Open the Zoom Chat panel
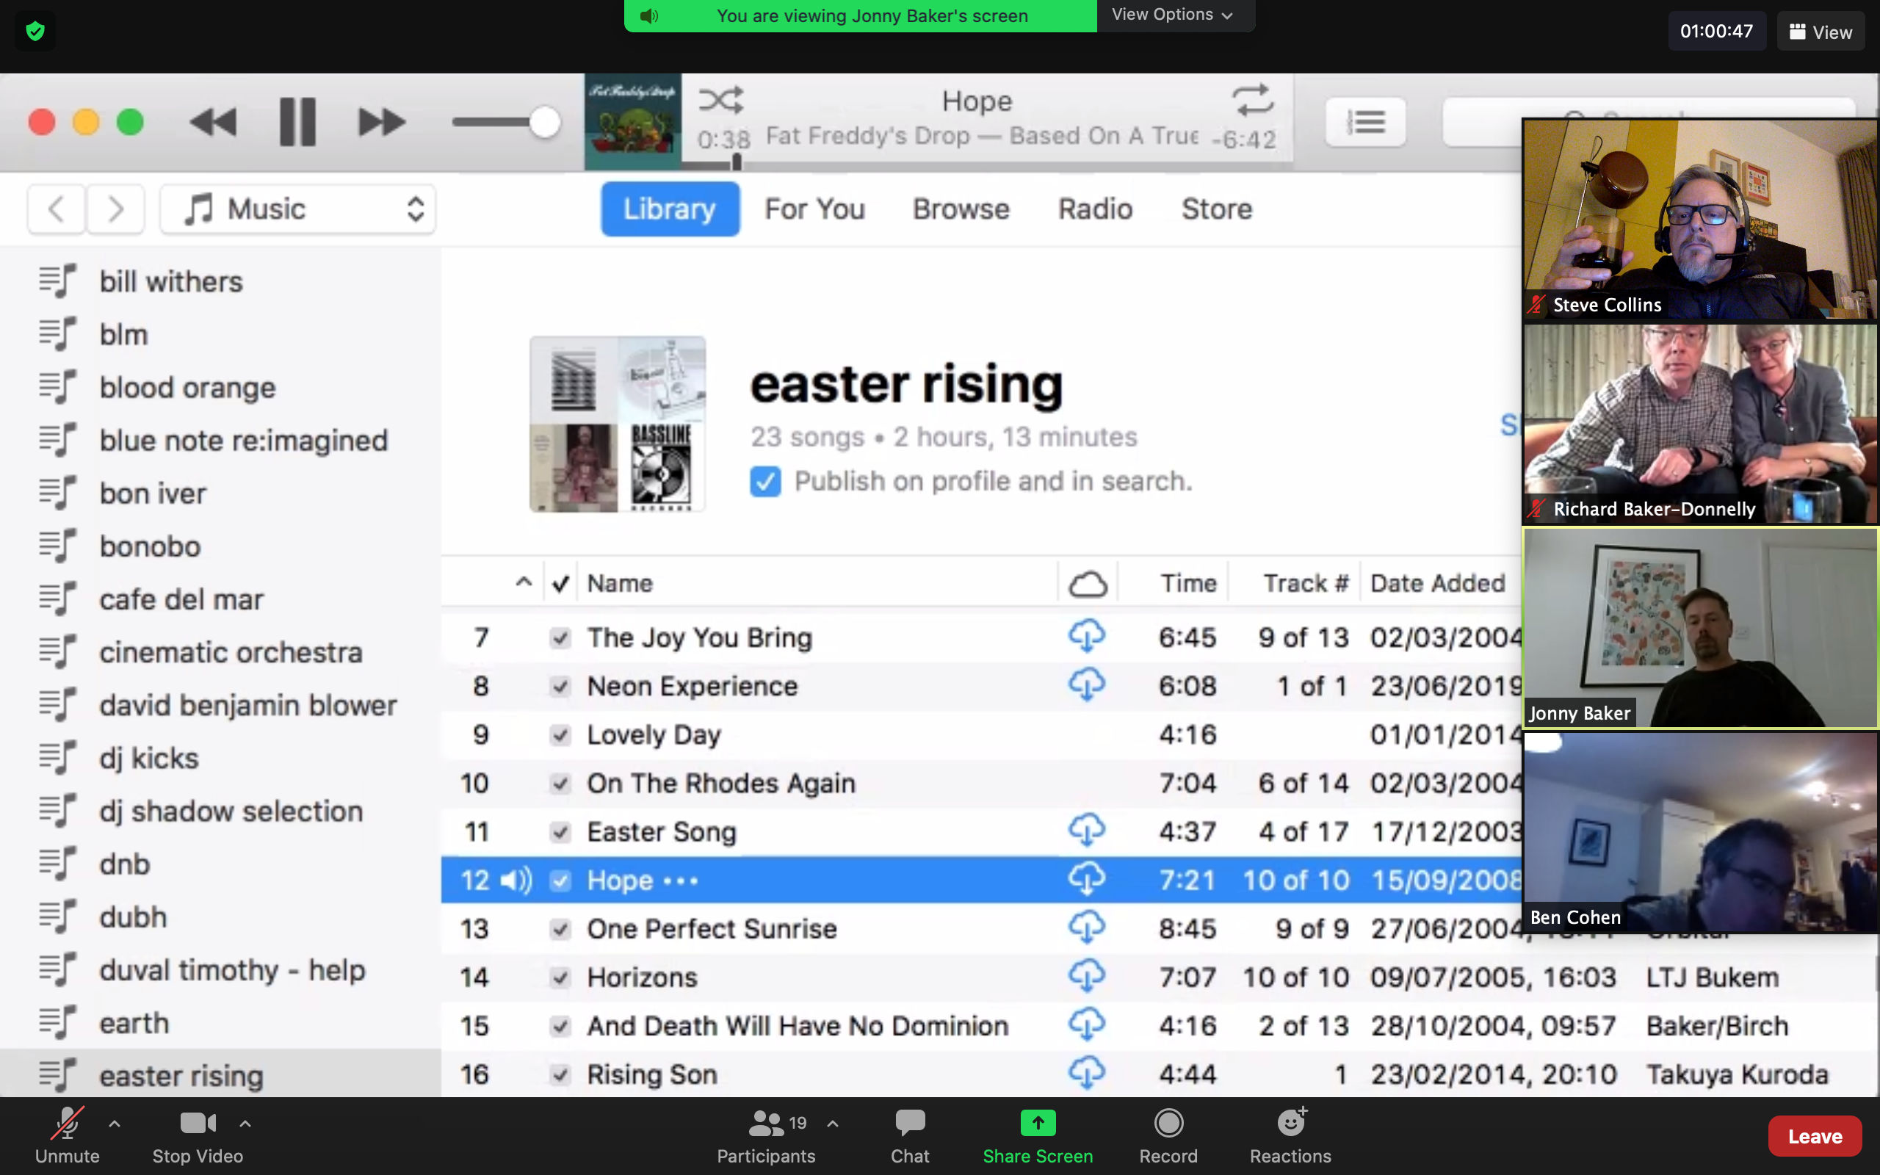 pyautogui.click(x=910, y=1135)
